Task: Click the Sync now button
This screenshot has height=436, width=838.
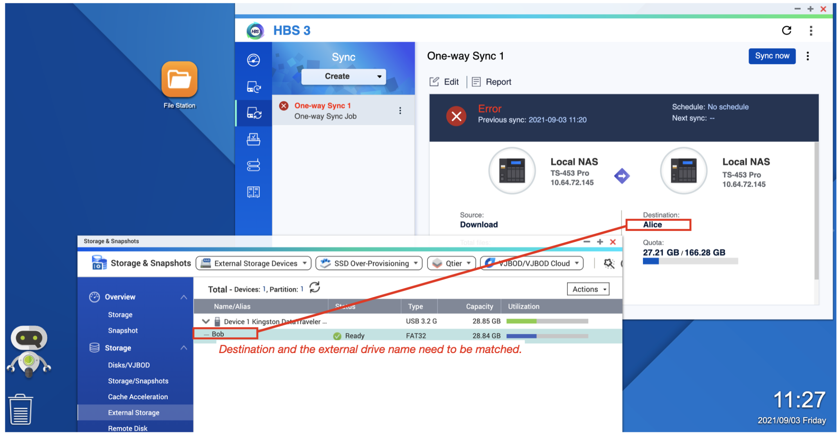Action: [x=772, y=56]
